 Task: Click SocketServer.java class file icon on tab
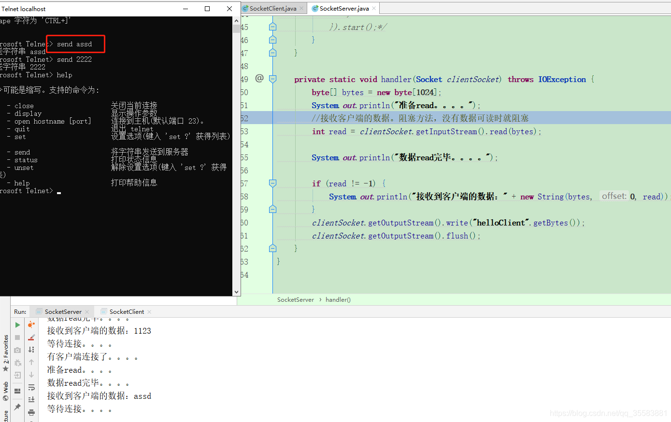pyautogui.click(x=315, y=8)
